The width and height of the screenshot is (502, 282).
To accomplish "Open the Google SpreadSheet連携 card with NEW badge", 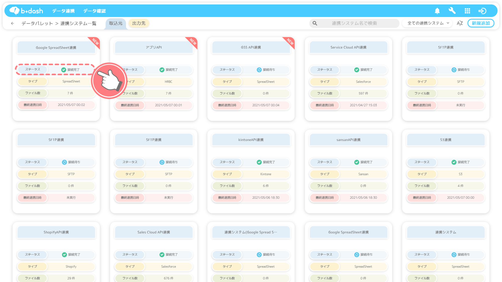I will (56, 48).
